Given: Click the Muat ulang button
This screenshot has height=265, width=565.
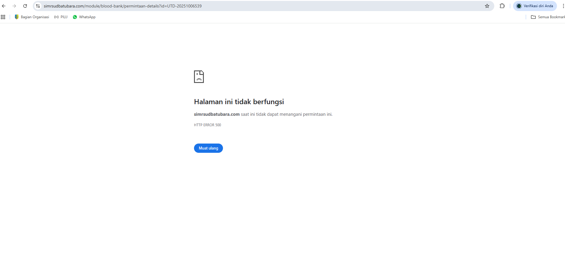Looking at the screenshot, I should pos(208,148).
